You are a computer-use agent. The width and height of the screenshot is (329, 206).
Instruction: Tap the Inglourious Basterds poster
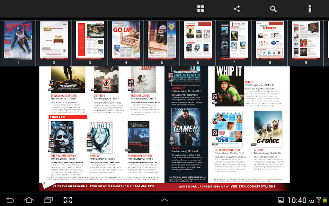68,80
